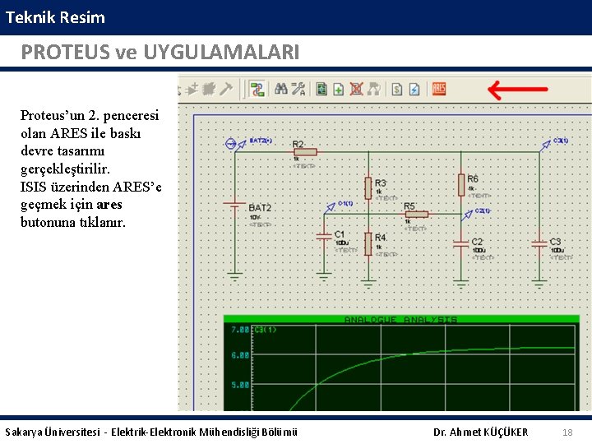Select resistor R4 in the schematic
Viewport: 592px width, 444px height.
tap(368, 244)
